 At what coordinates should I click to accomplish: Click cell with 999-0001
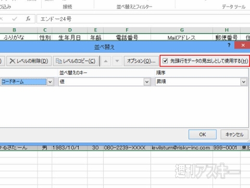[x=227, y=148]
